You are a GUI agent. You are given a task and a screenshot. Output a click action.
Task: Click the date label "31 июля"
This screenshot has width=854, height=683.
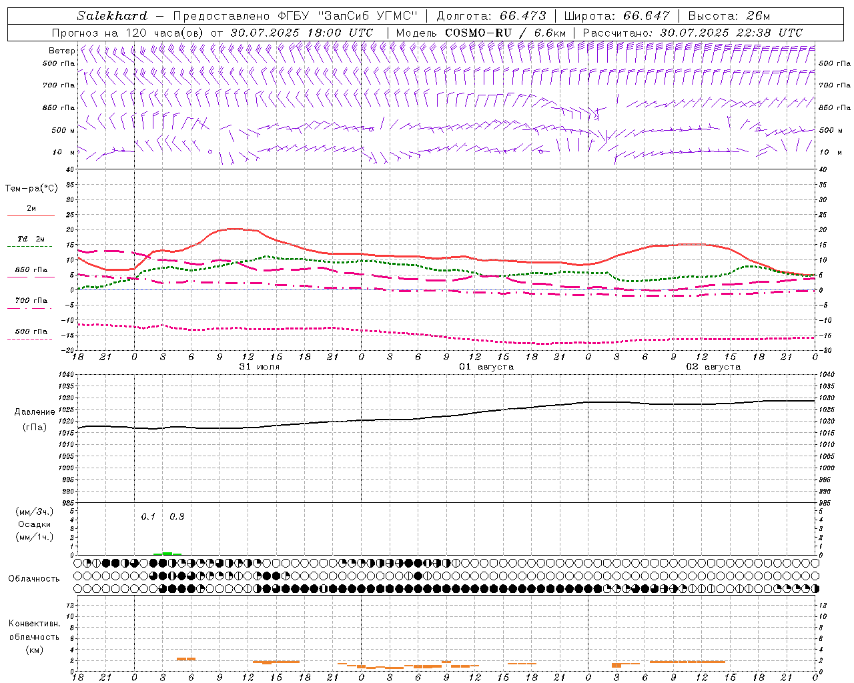point(260,367)
